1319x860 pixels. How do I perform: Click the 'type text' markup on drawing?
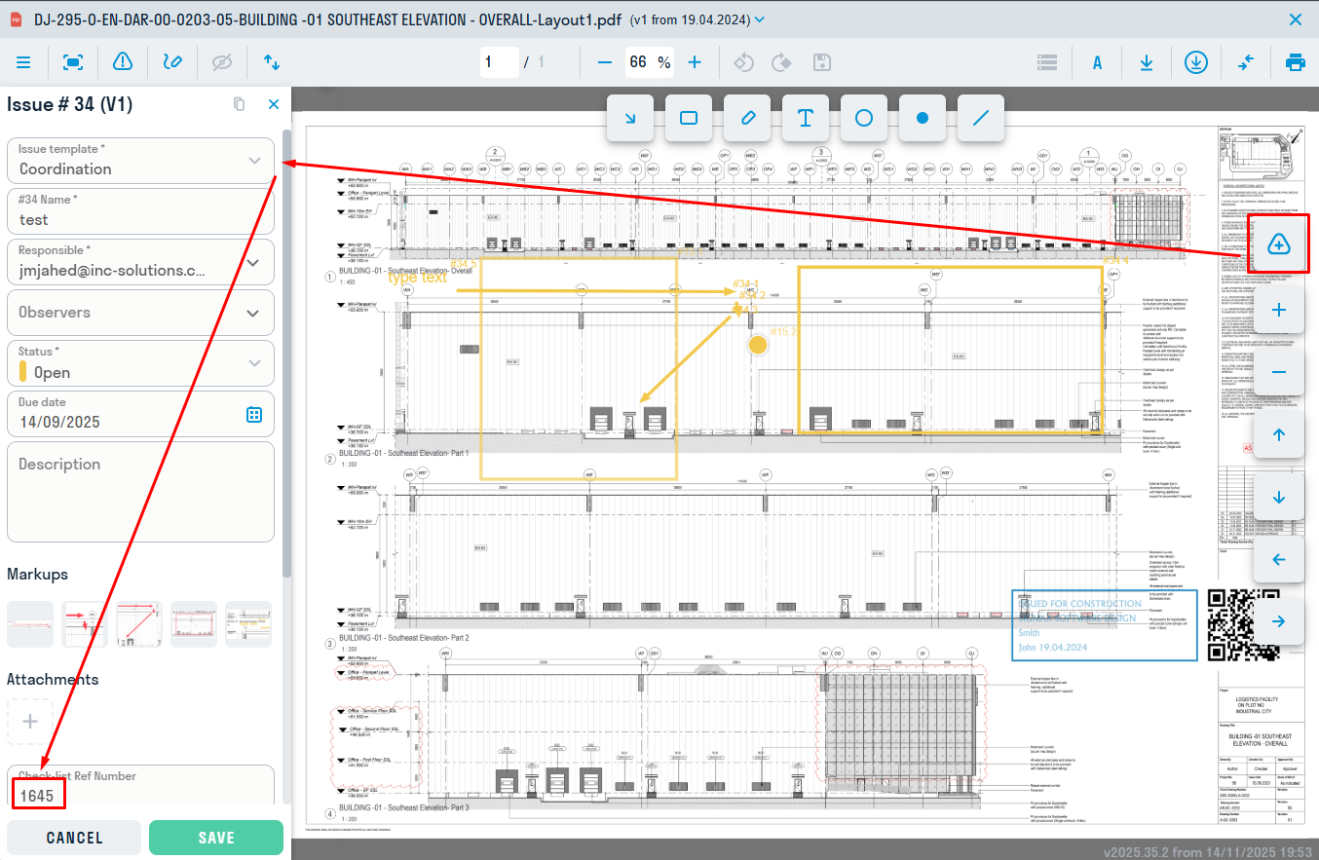418,278
